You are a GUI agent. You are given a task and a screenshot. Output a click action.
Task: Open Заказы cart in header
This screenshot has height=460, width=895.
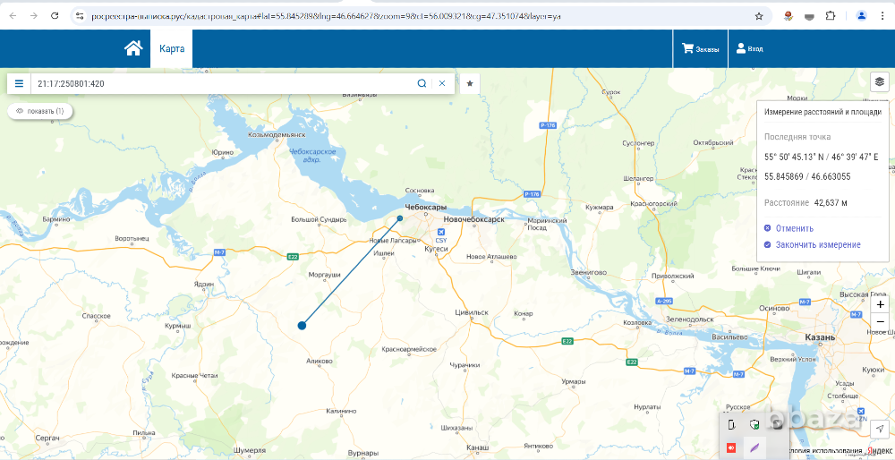tap(700, 49)
